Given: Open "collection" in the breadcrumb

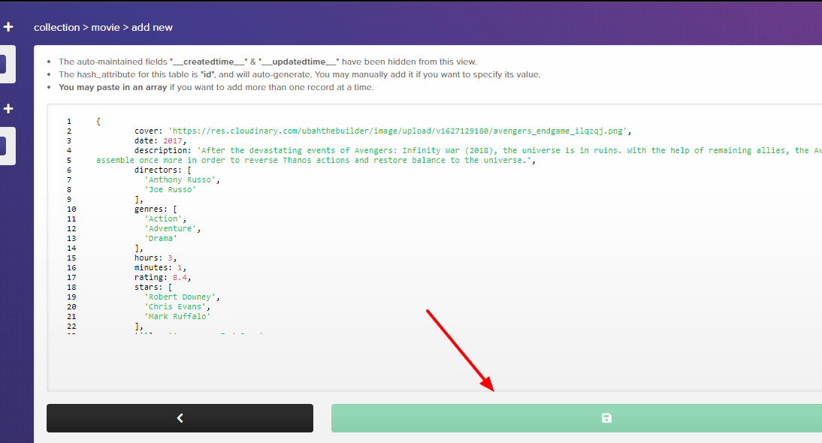Looking at the screenshot, I should point(56,26).
